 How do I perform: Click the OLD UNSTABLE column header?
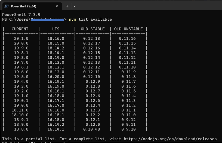coord(128,29)
